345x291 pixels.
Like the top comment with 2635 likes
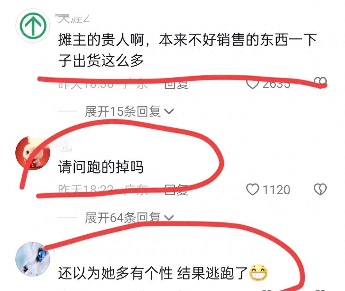click(x=252, y=84)
